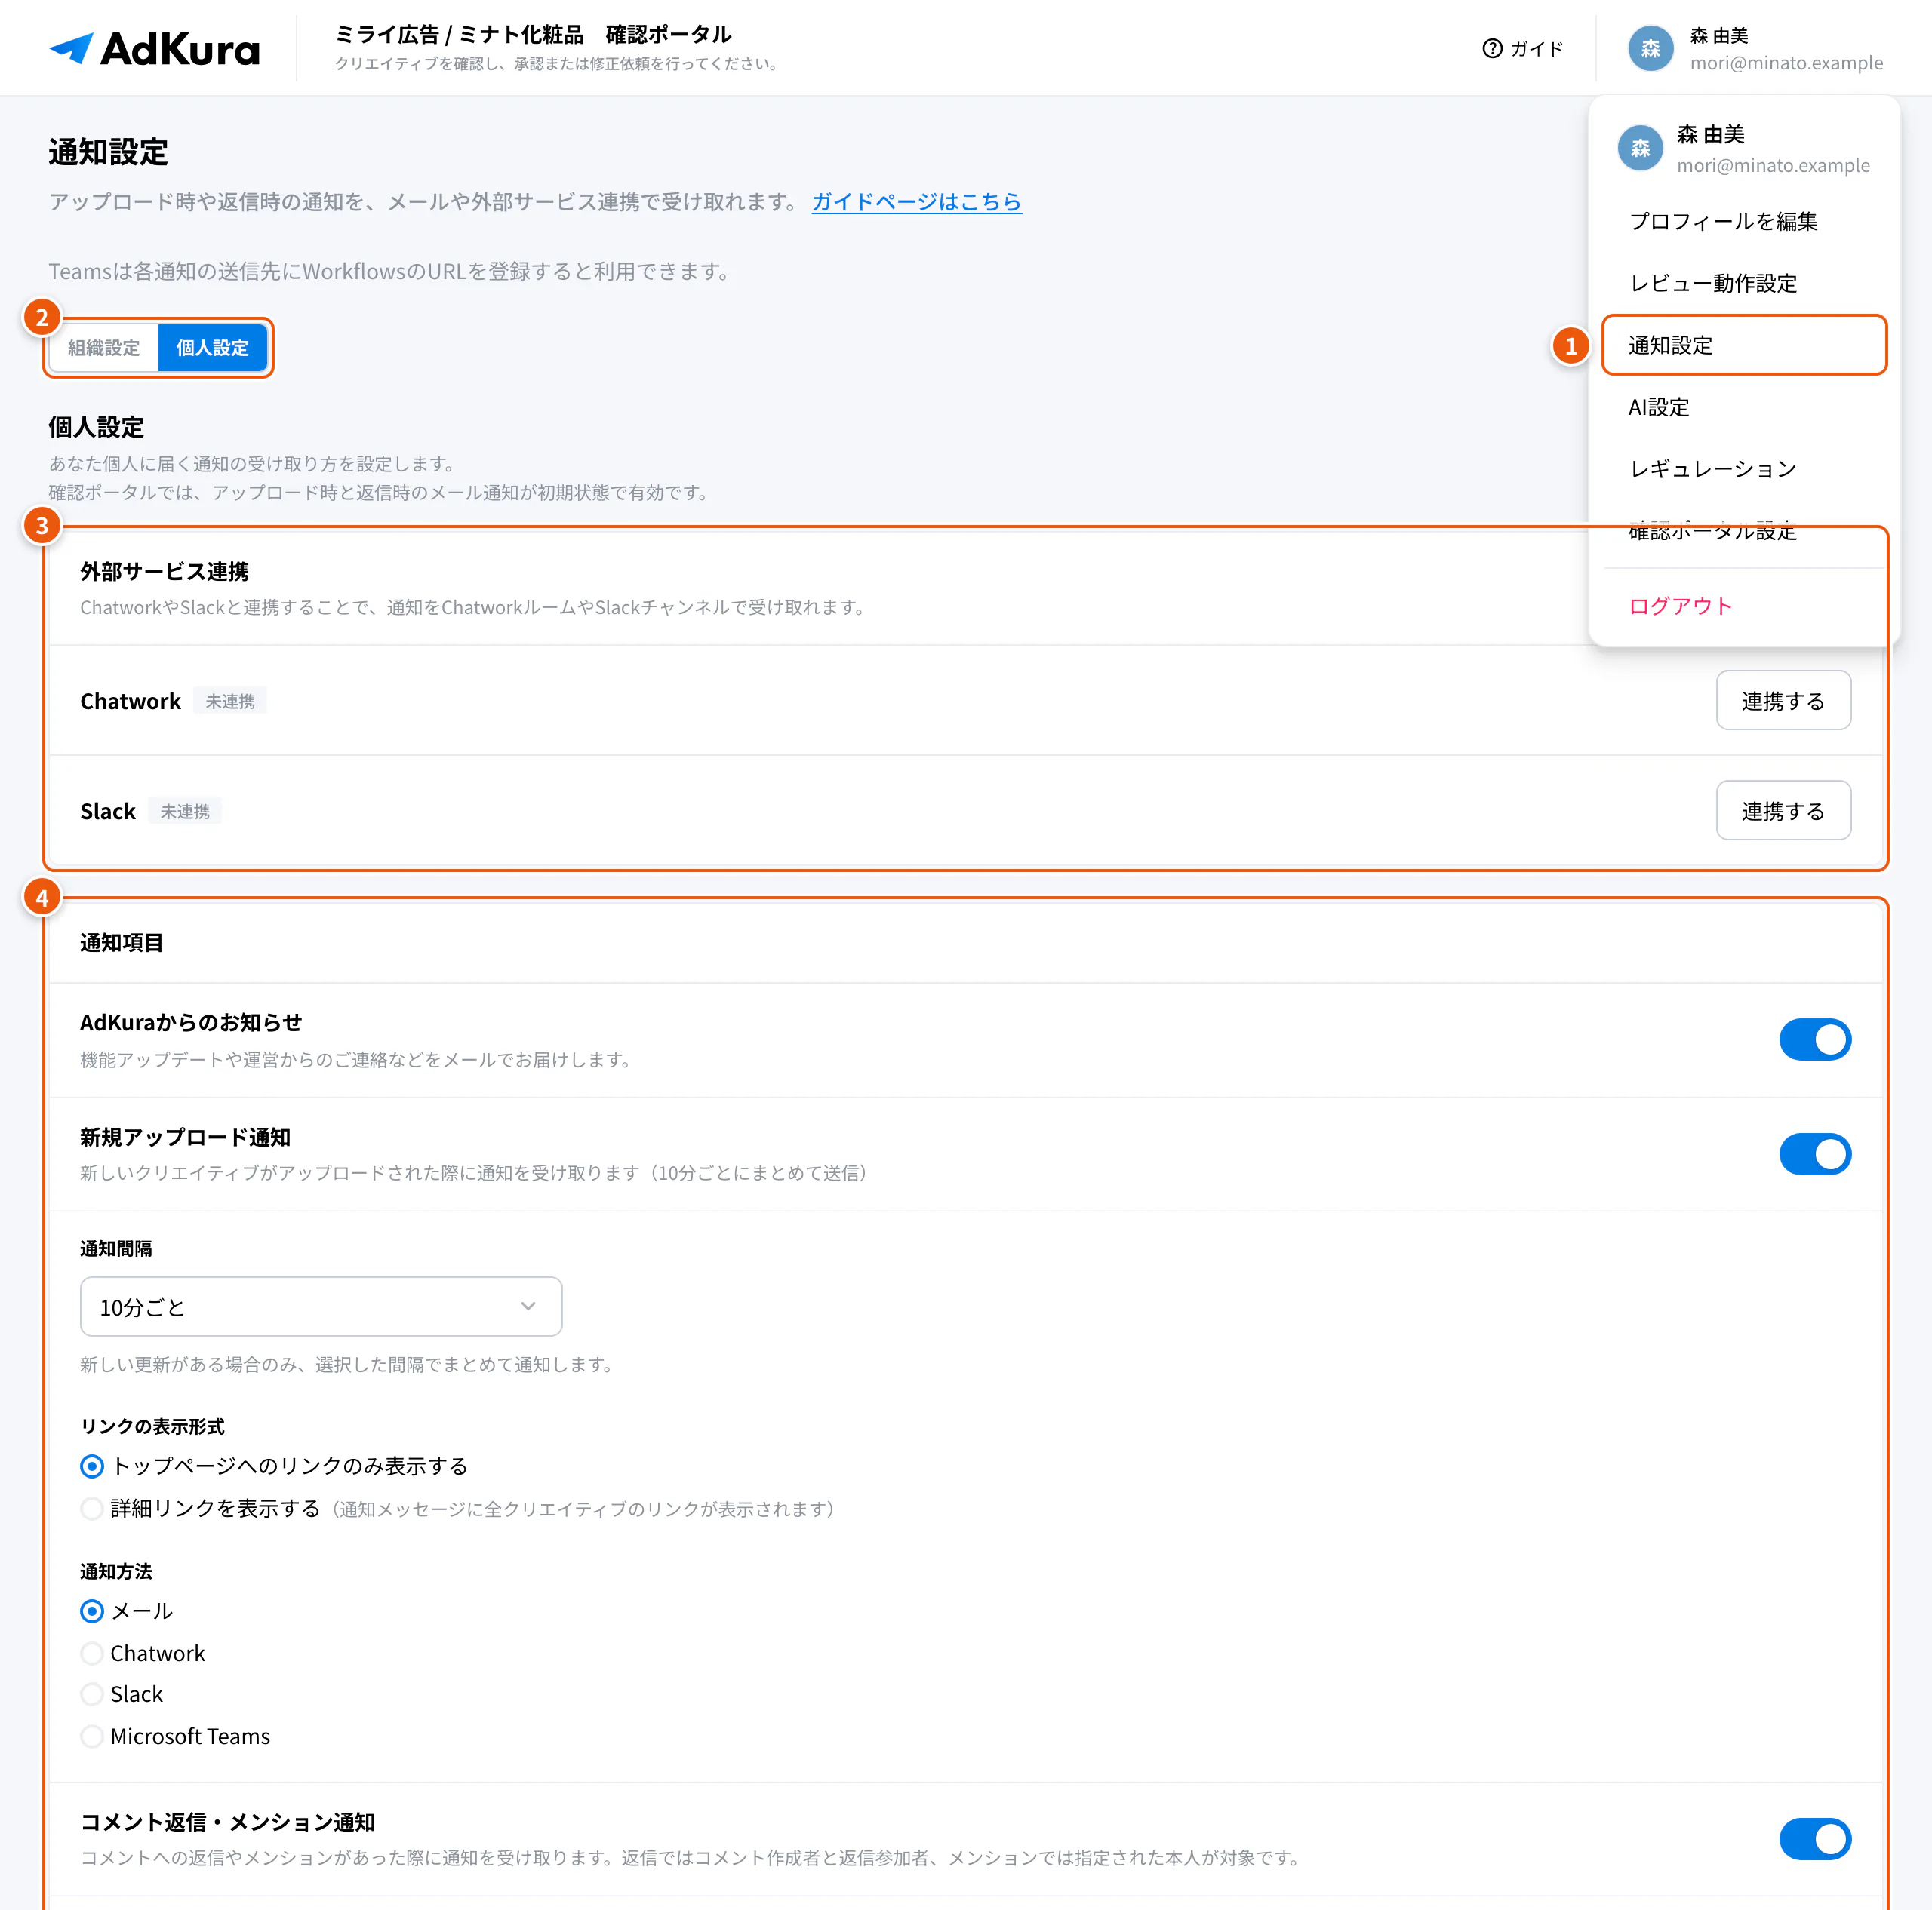The image size is (1932, 1910).
Task: Click 連携する button for Chatwork
Action: pyautogui.click(x=1783, y=701)
